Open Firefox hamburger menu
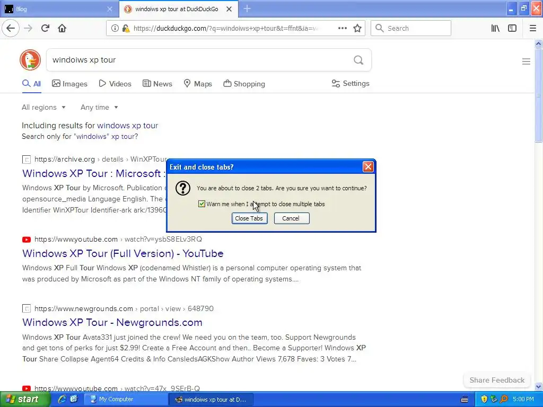This screenshot has height=407, width=543. pos(533,28)
